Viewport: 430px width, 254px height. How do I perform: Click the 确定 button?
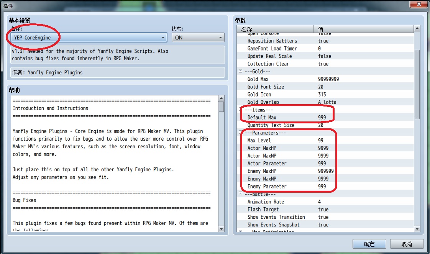coord(369,244)
